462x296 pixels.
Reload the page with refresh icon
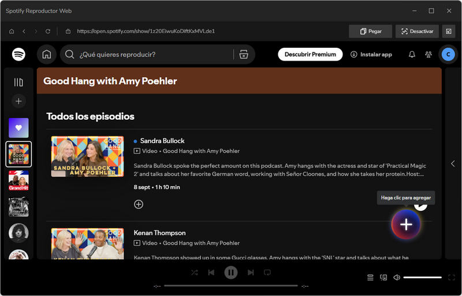pyautogui.click(x=48, y=31)
